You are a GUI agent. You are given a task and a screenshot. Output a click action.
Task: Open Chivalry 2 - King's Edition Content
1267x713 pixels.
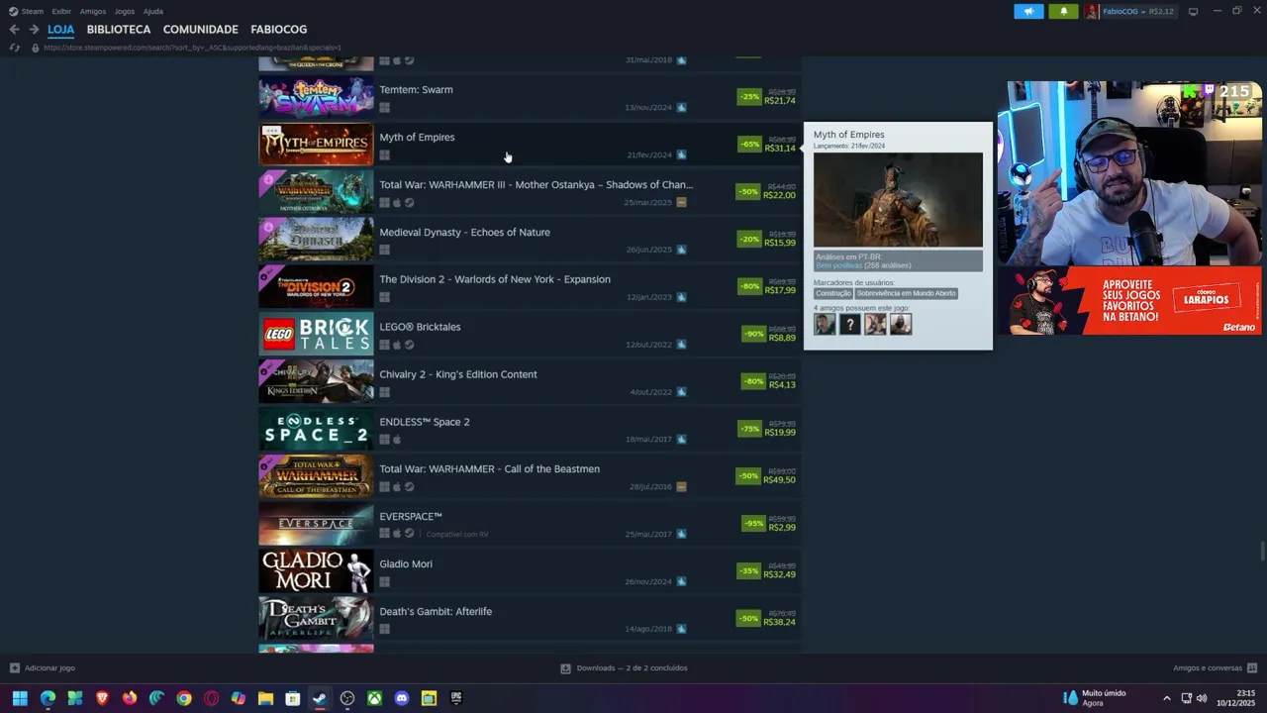coord(530,382)
